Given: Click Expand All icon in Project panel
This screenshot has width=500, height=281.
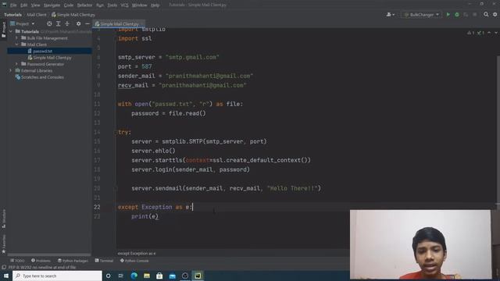Looking at the screenshot, I should click(x=58, y=23).
